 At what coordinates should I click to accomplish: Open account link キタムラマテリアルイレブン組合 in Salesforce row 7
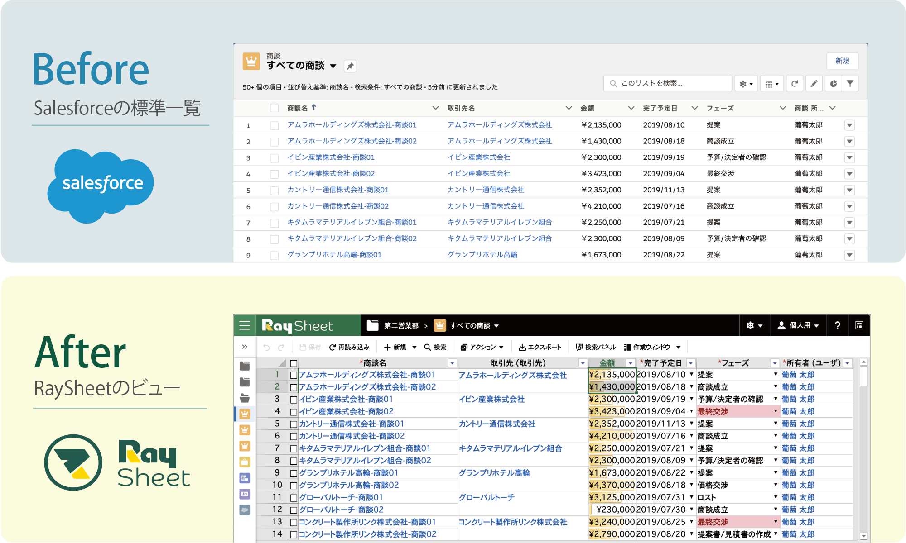pyautogui.click(x=500, y=222)
